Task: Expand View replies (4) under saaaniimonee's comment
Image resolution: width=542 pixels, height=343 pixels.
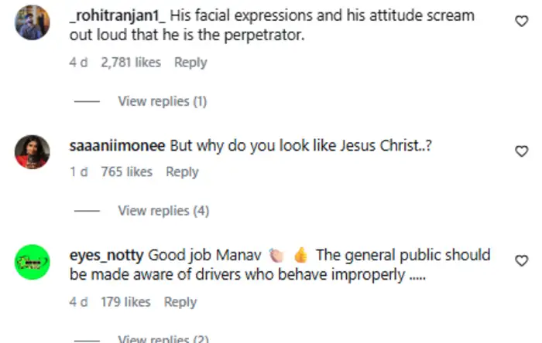Action: pyautogui.click(x=163, y=211)
